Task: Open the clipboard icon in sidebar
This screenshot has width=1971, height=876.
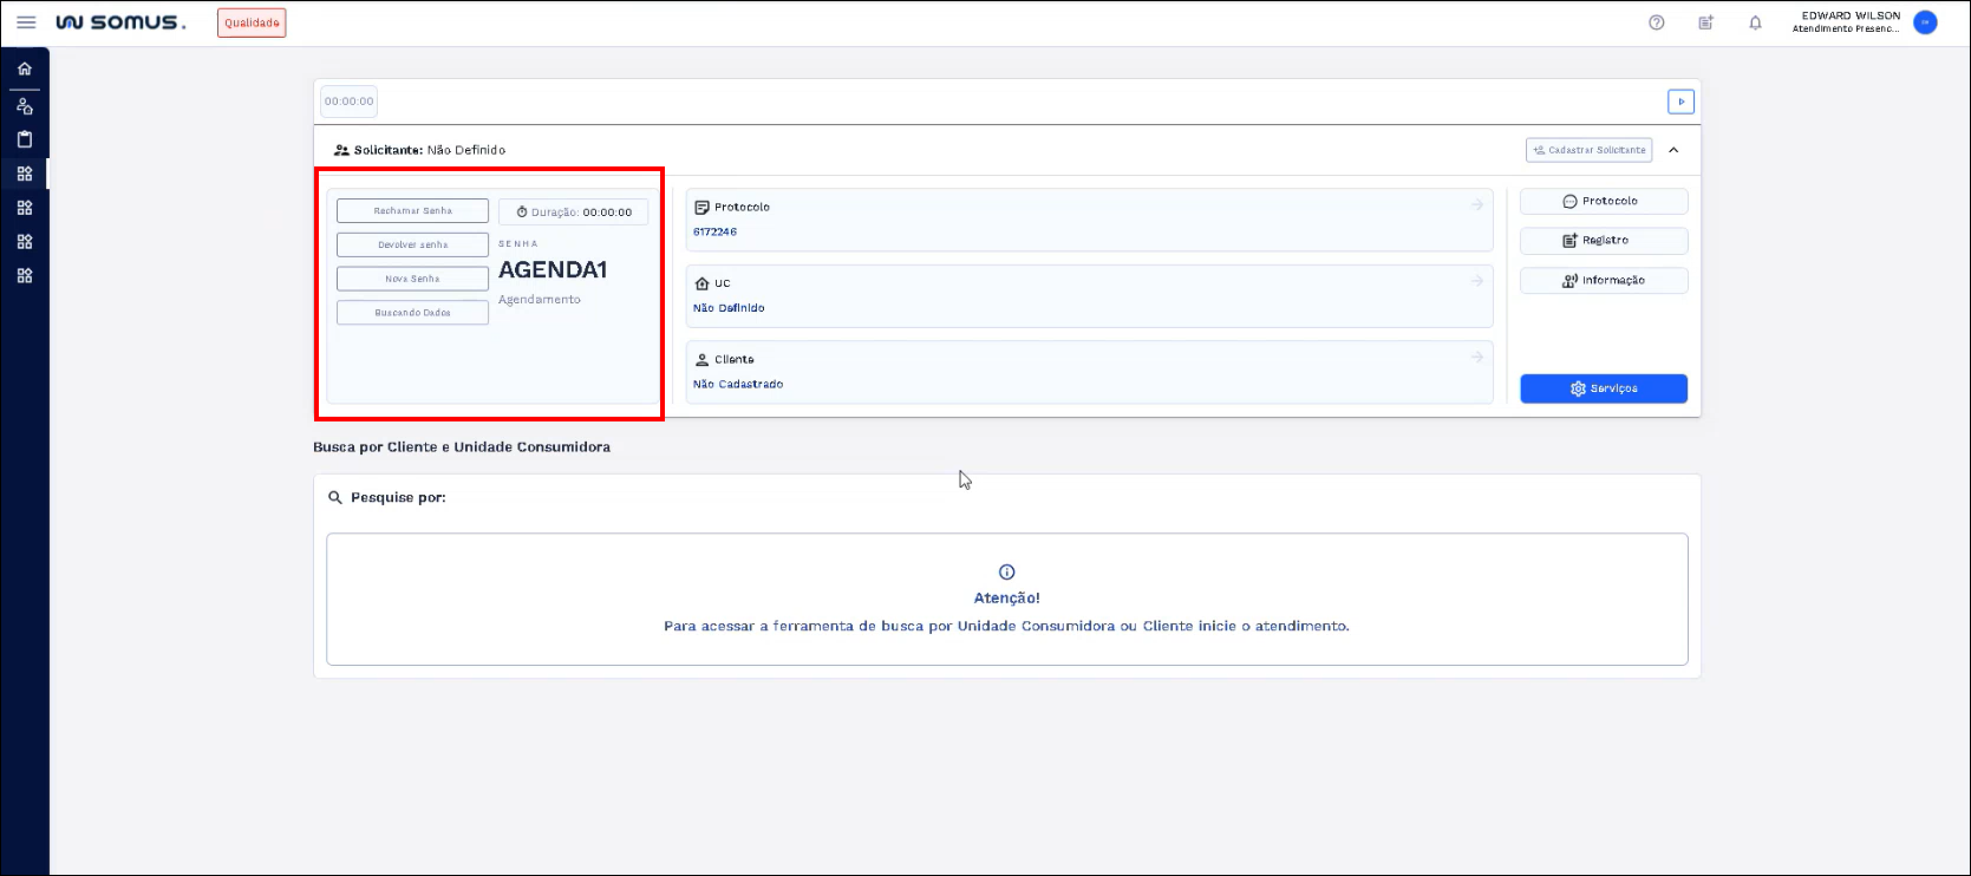Action: click(24, 139)
